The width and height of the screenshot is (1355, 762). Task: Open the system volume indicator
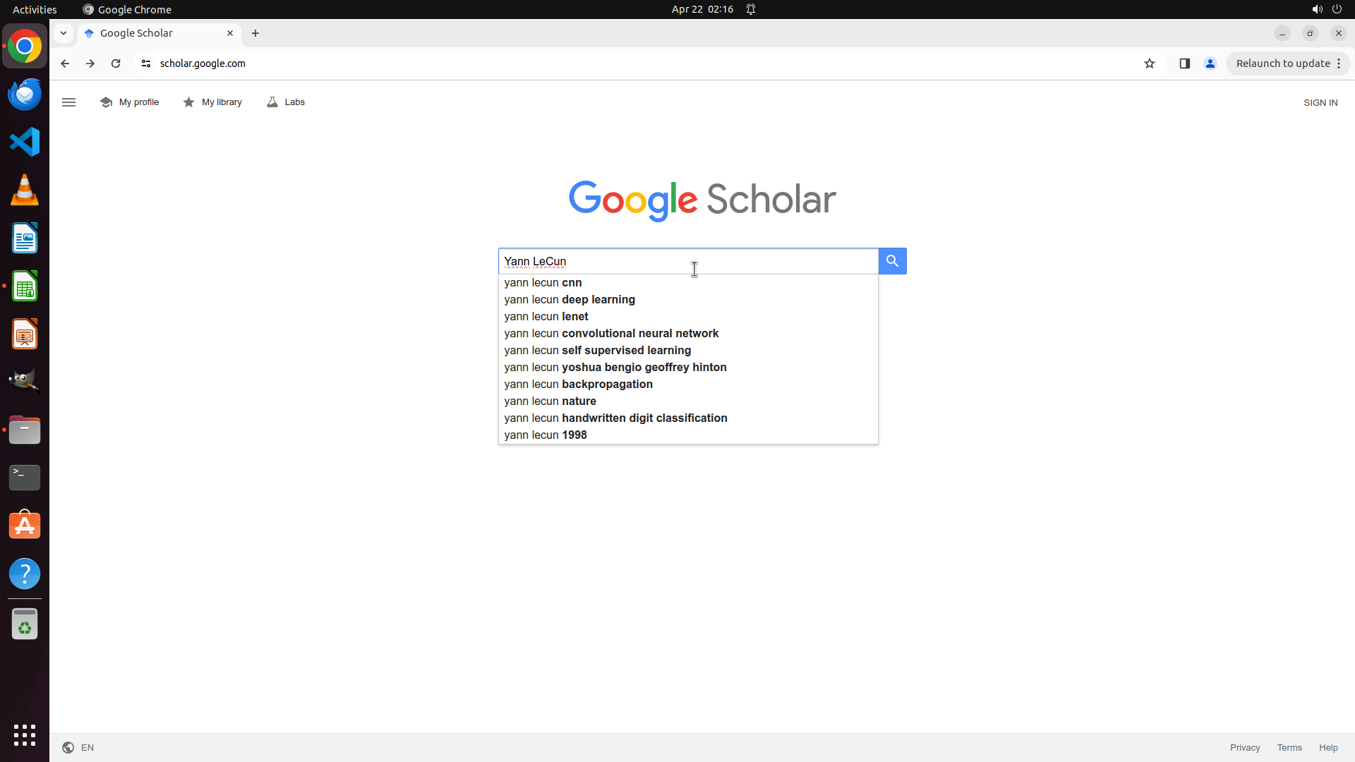click(1317, 9)
